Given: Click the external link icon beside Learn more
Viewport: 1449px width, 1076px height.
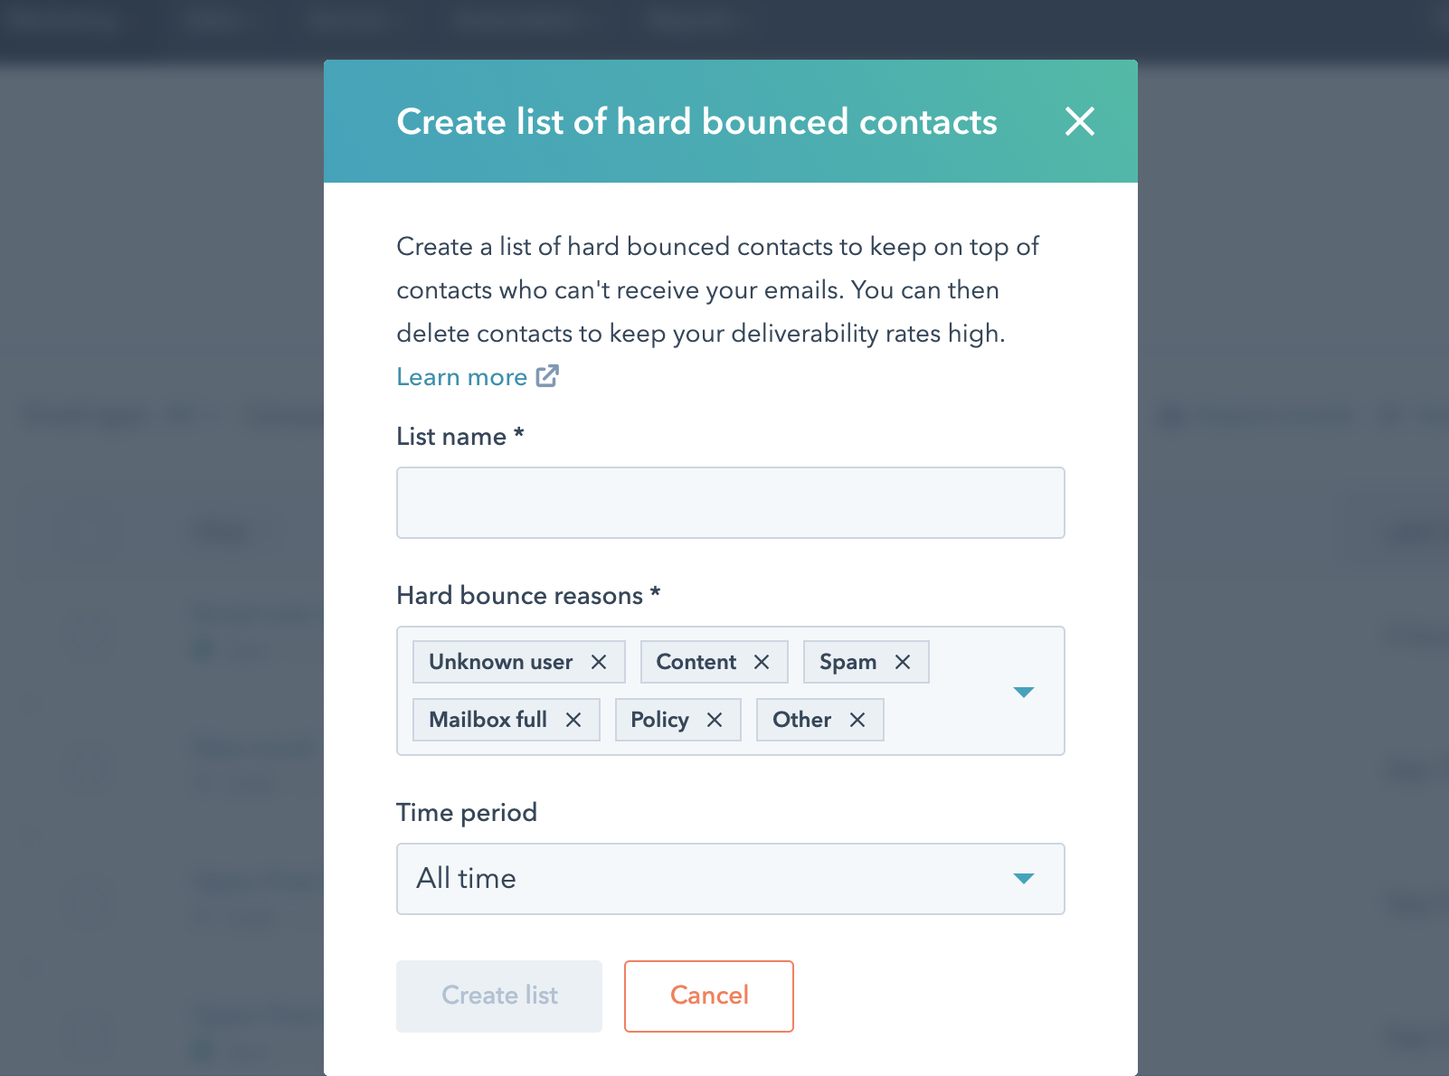Looking at the screenshot, I should [547, 376].
